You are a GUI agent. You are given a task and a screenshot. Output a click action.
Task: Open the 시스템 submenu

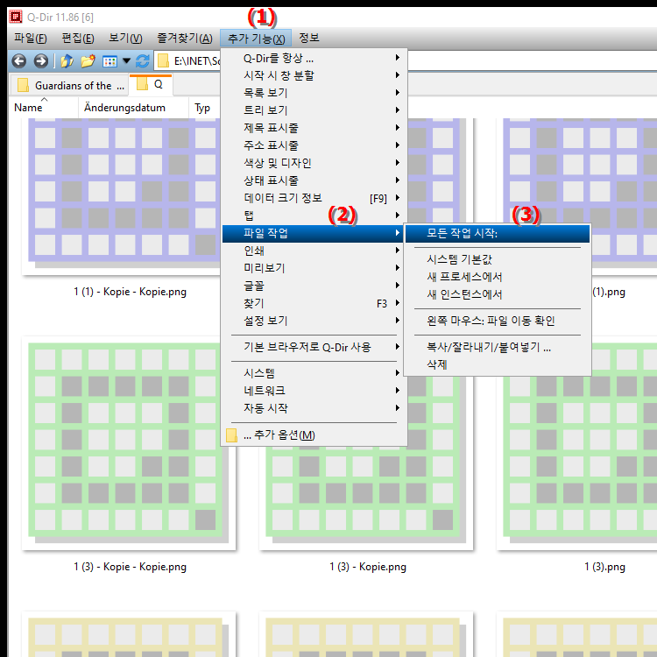[314, 373]
